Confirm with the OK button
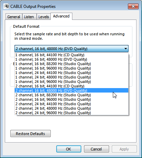The width and height of the screenshot is (142, 158). click(x=69, y=149)
